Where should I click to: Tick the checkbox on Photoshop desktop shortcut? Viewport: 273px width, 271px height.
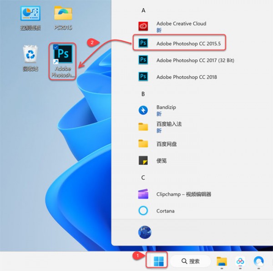(56, 47)
